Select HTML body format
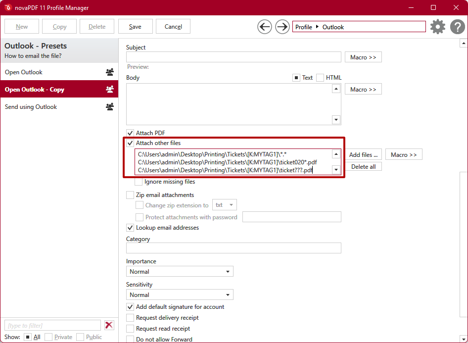This screenshot has width=468, height=343. click(320, 78)
